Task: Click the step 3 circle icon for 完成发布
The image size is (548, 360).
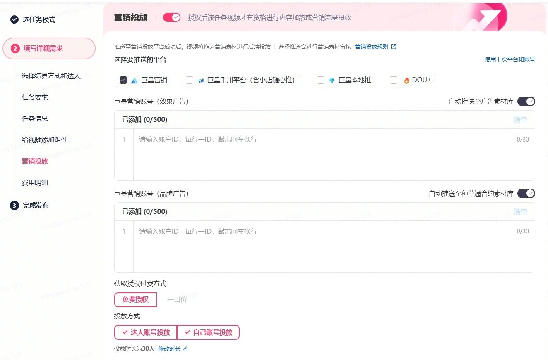Action: (14, 205)
